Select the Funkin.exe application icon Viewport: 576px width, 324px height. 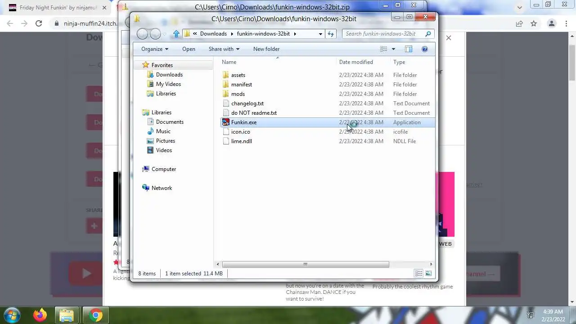[226, 122]
